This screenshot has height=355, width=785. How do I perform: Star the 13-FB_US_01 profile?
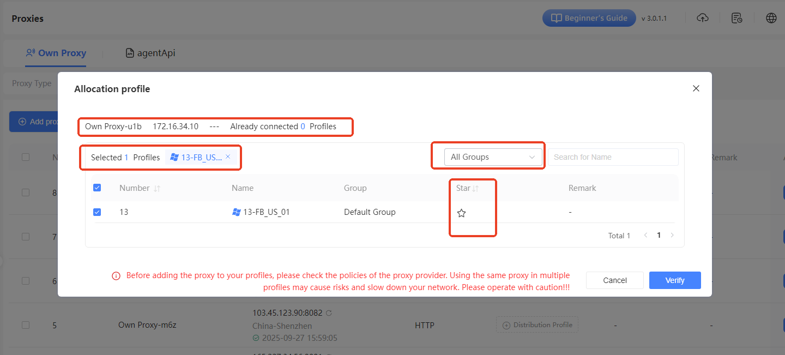461,213
